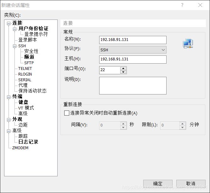Select RLOGIN tree item
Viewport: 210px width, 193px height.
[25, 74]
